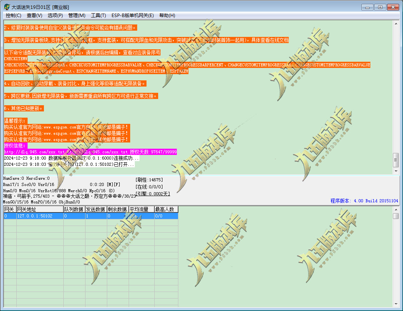Click the [刷怪:14675] status text
Screen dimensions: 403x311
(149, 180)
